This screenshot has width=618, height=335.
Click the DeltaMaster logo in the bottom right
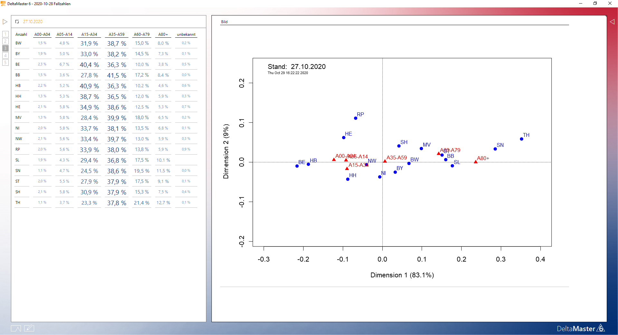click(580, 329)
